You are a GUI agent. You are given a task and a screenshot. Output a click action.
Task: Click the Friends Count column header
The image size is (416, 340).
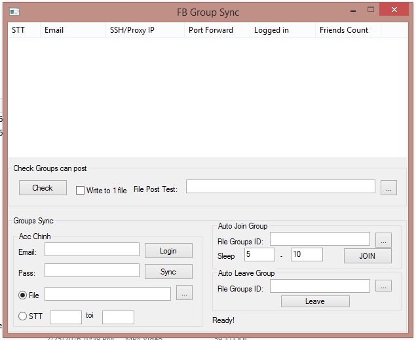(347, 30)
